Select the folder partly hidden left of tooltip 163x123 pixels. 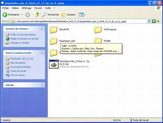(53, 53)
